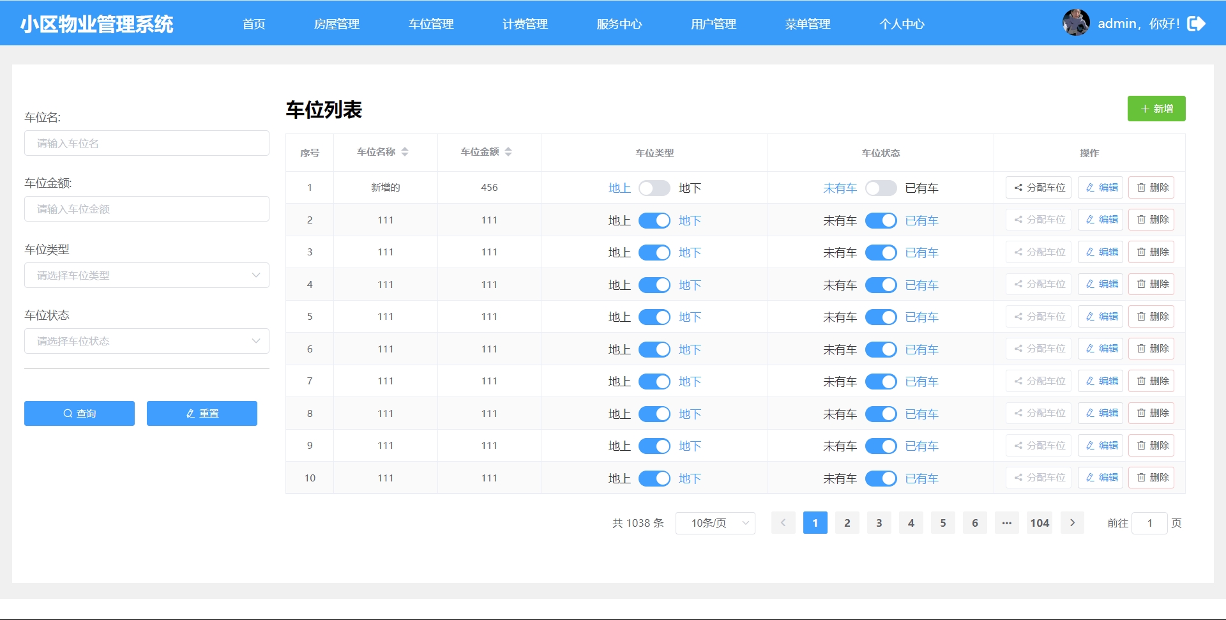Click edit pencil icon in row 9
Image resolution: width=1226 pixels, height=620 pixels.
coord(1090,446)
